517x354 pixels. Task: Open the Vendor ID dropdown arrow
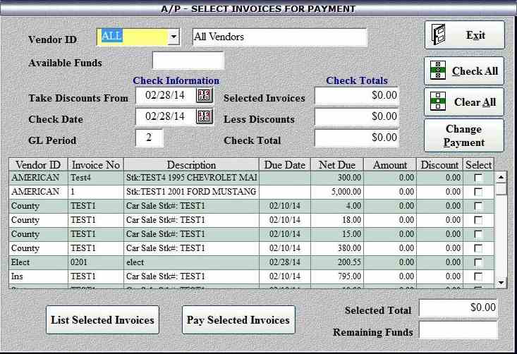[x=174, y=37]
